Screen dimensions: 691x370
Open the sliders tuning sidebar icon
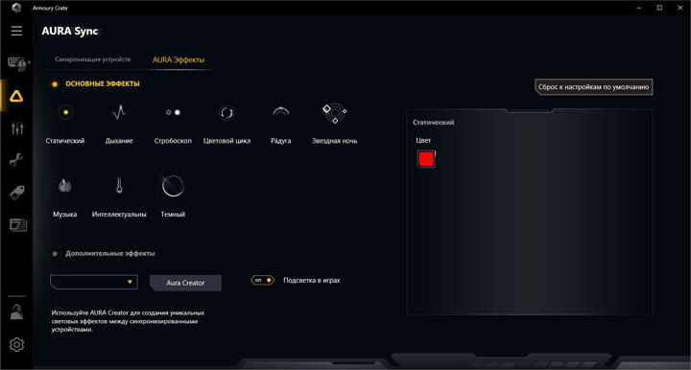pyautogui.click(x=17, y=128)
